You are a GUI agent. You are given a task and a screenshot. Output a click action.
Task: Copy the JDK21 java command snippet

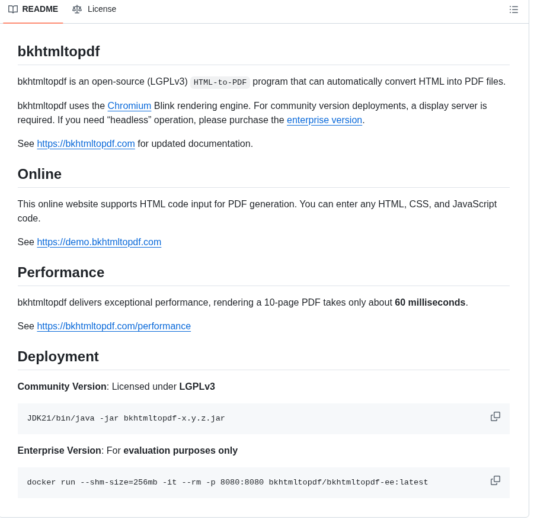coord(495,416)
